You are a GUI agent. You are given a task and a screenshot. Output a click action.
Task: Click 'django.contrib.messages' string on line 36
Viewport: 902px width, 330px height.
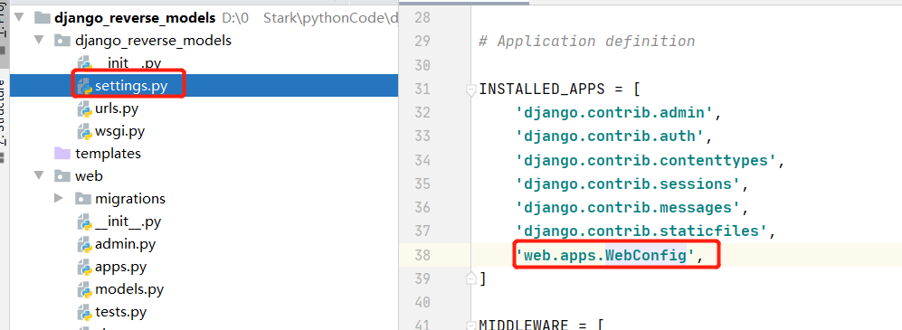click(628, 208)
